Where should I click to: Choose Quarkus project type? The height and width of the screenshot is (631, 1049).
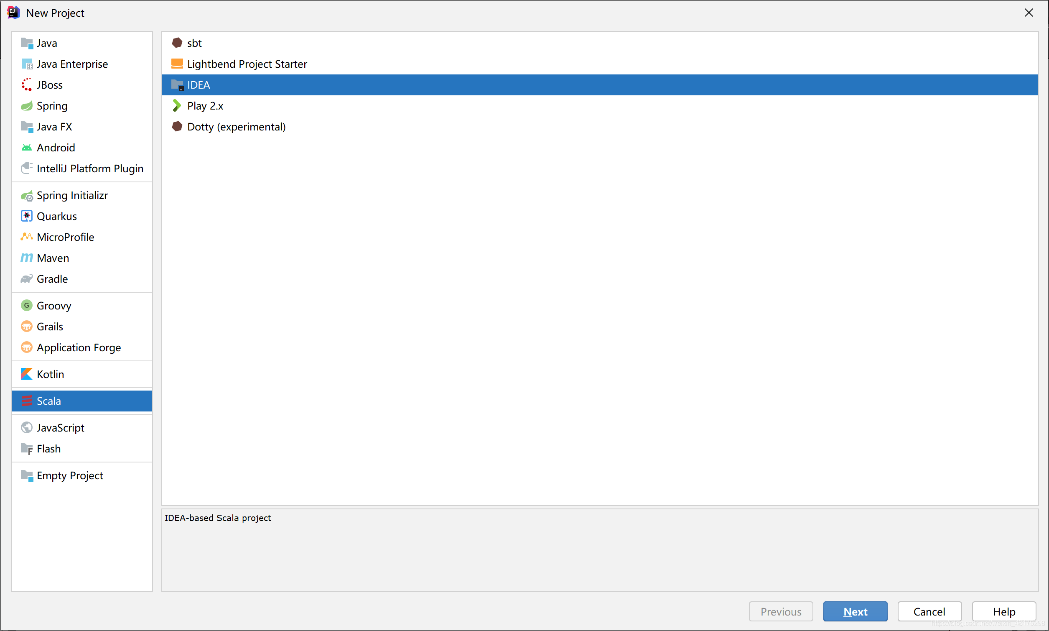[x=82, y=216]
